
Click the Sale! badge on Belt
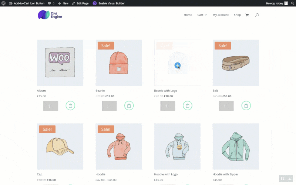(223, 46)
